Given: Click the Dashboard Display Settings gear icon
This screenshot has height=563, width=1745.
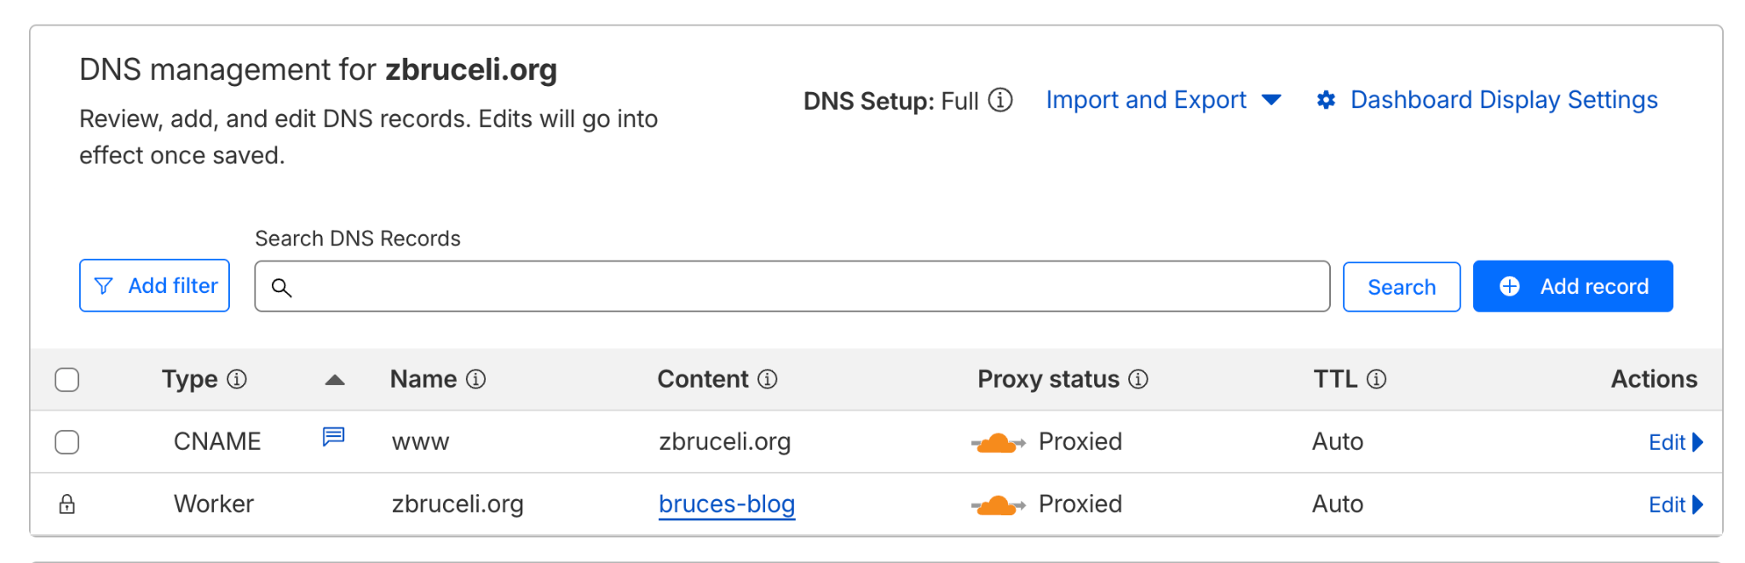Looking at the screenshot, I should point(1326,101).
